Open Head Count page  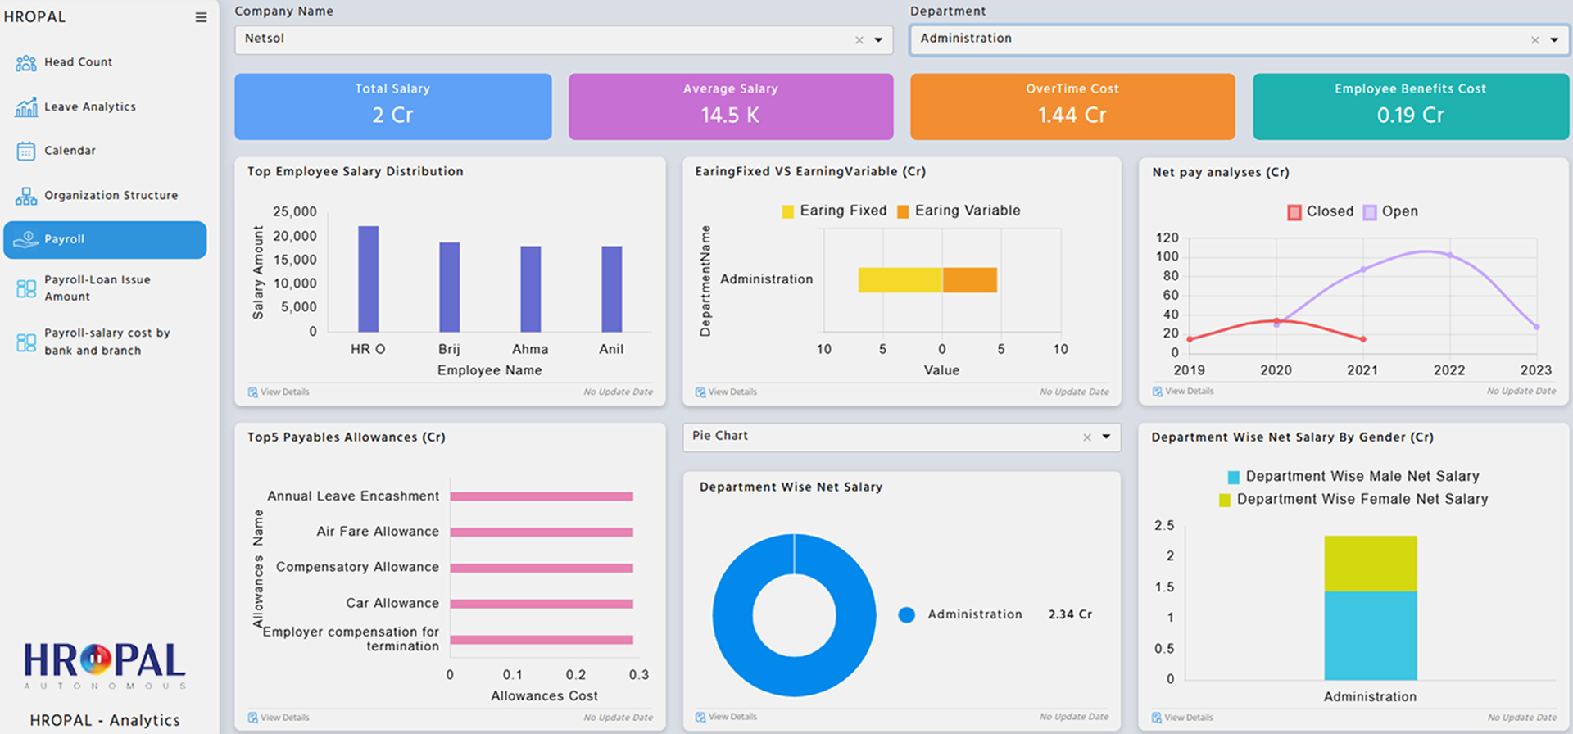click(79, 62)
